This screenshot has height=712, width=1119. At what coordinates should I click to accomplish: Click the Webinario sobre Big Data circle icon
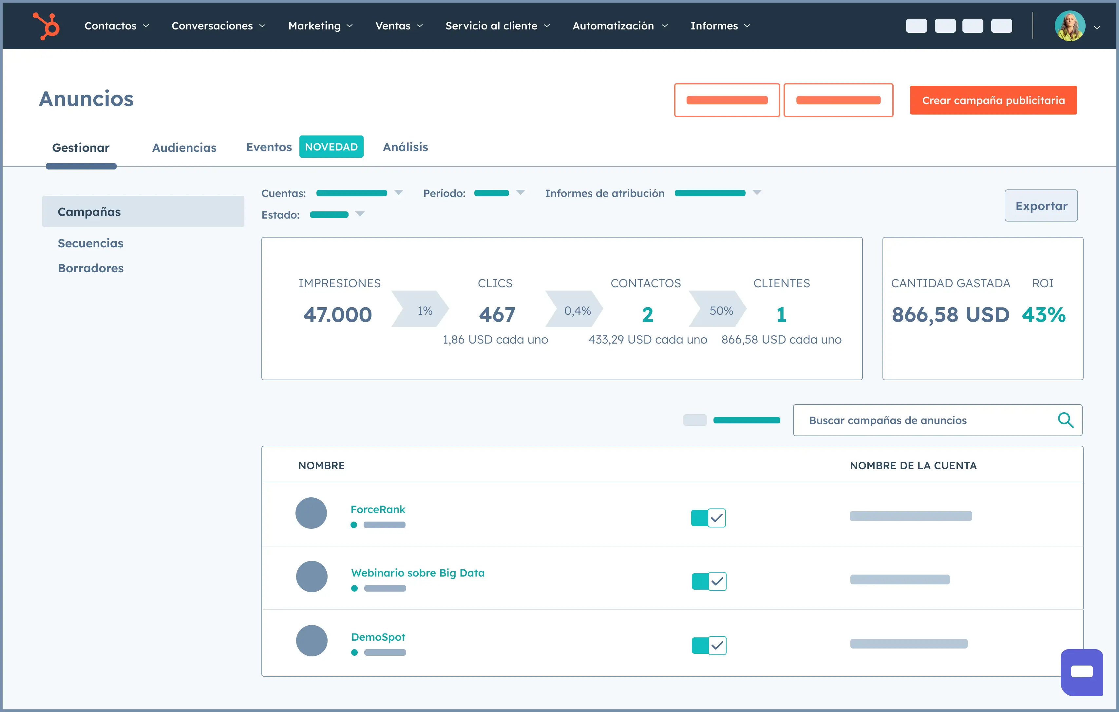click(x=311, y=577)
